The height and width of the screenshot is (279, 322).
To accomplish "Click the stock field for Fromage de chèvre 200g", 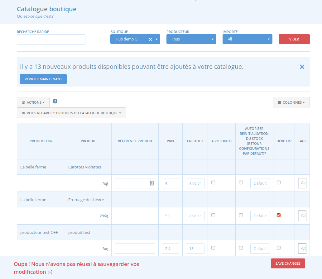I will coord(195,216).
